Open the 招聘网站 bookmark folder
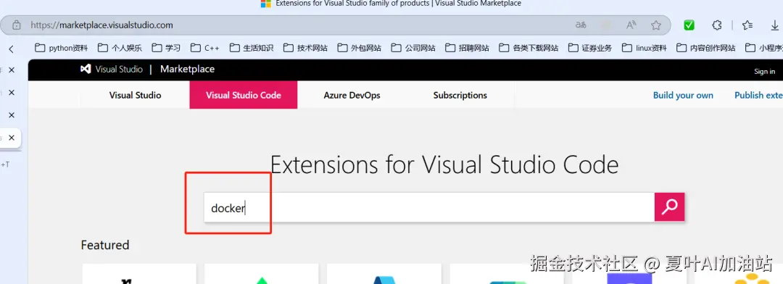 [x=468, y=48]
